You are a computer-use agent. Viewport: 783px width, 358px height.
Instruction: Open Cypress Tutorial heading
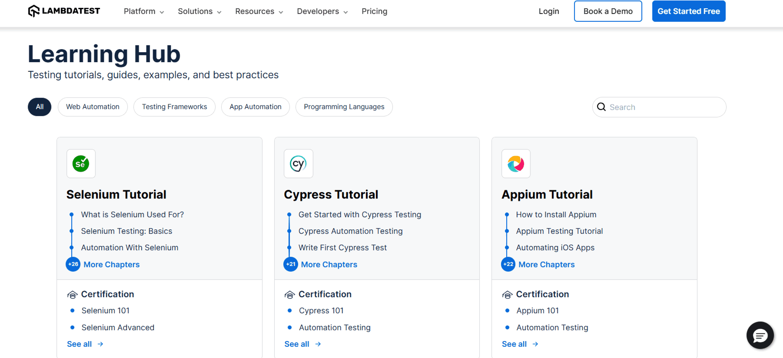pos(331,195)
